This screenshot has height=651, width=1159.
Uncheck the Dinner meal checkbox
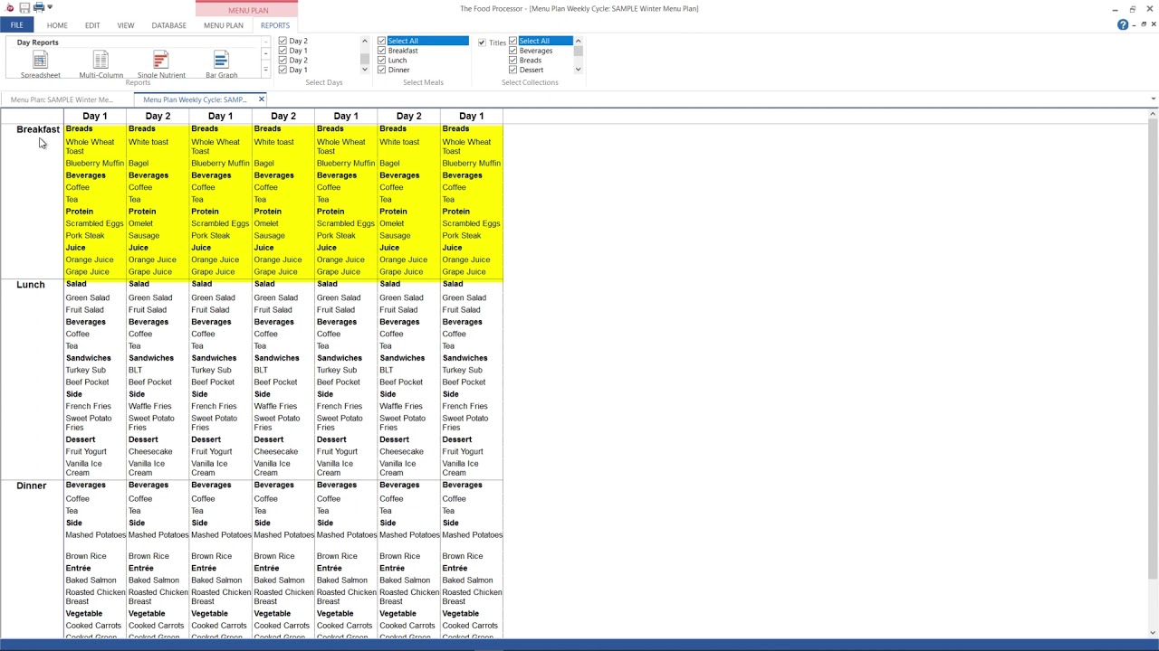point(381,70)
